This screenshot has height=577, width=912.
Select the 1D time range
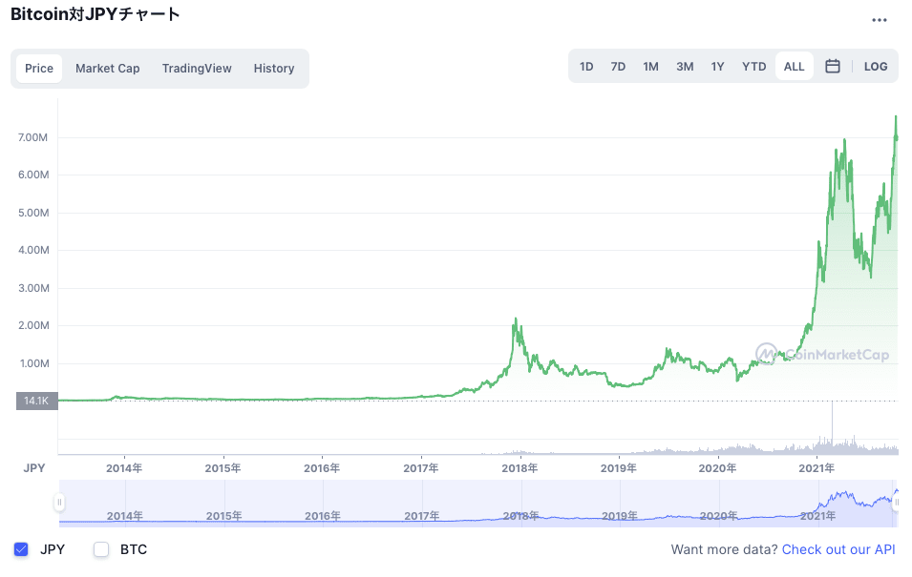coord(586,66)
